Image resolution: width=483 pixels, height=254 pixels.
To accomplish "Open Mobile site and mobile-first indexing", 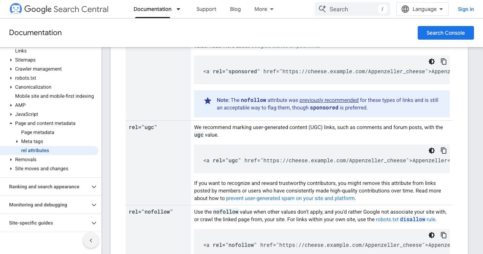I will 54,96.
